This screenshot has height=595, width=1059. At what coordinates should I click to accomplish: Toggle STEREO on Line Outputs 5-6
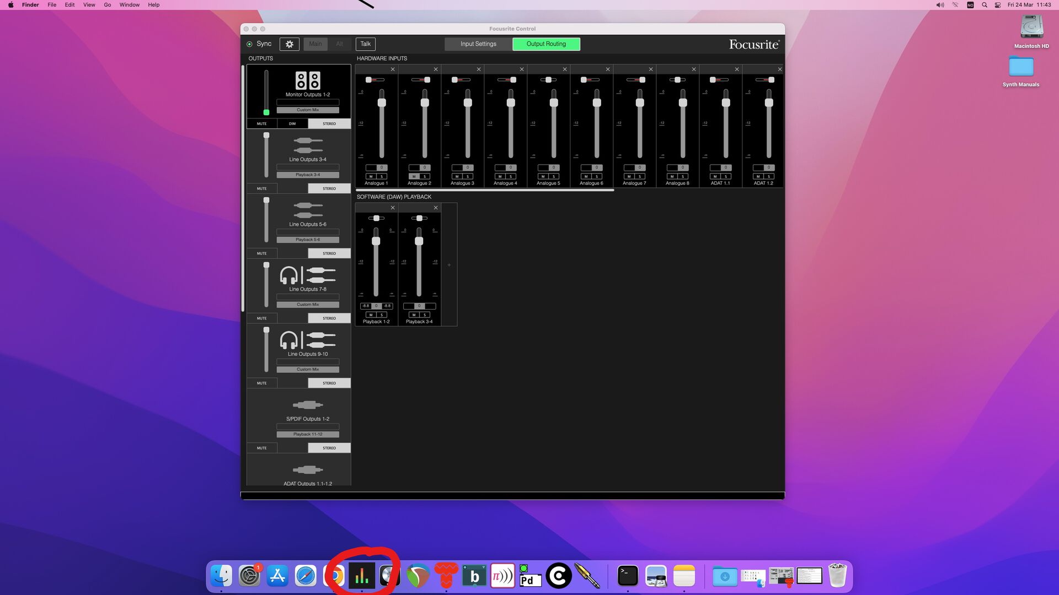click(329, 254)
